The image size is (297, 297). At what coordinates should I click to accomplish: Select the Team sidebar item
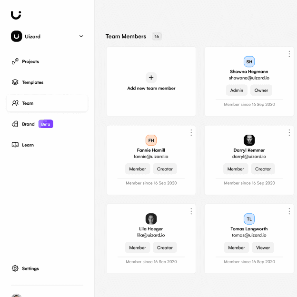(47, 103)
